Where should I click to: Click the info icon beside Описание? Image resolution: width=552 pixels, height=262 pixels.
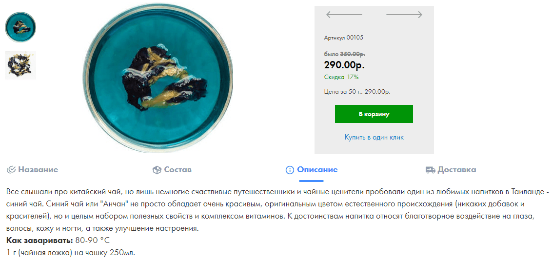[290, 170]
